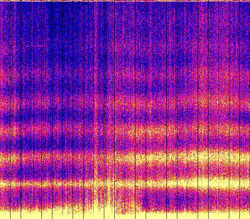Click the bright yellow band along the spectrogram bottom
The image size is (250, 219).
pyautogui.click(x=125, y=214)
